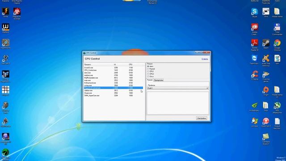Click the CPU Control title bar icon
Screen dimensions: 286x161
(84, 53)
